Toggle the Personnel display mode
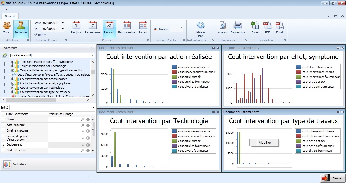 coord(21,28)
